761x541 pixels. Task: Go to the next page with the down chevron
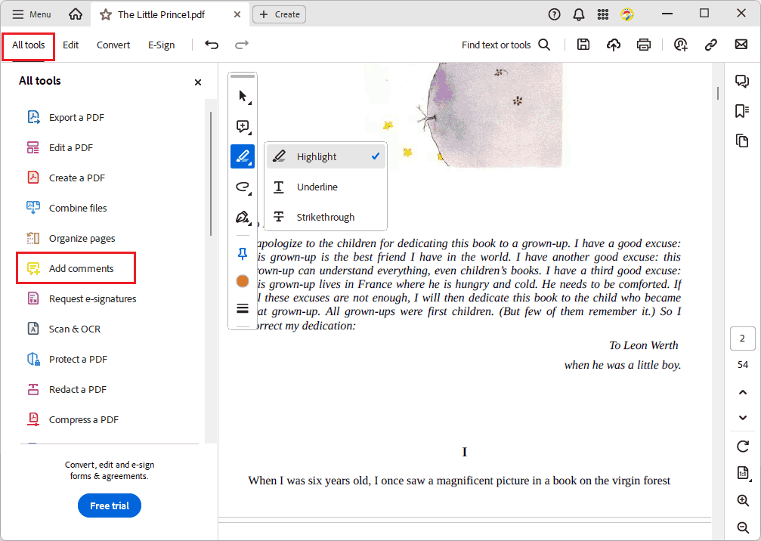[743, 418]
